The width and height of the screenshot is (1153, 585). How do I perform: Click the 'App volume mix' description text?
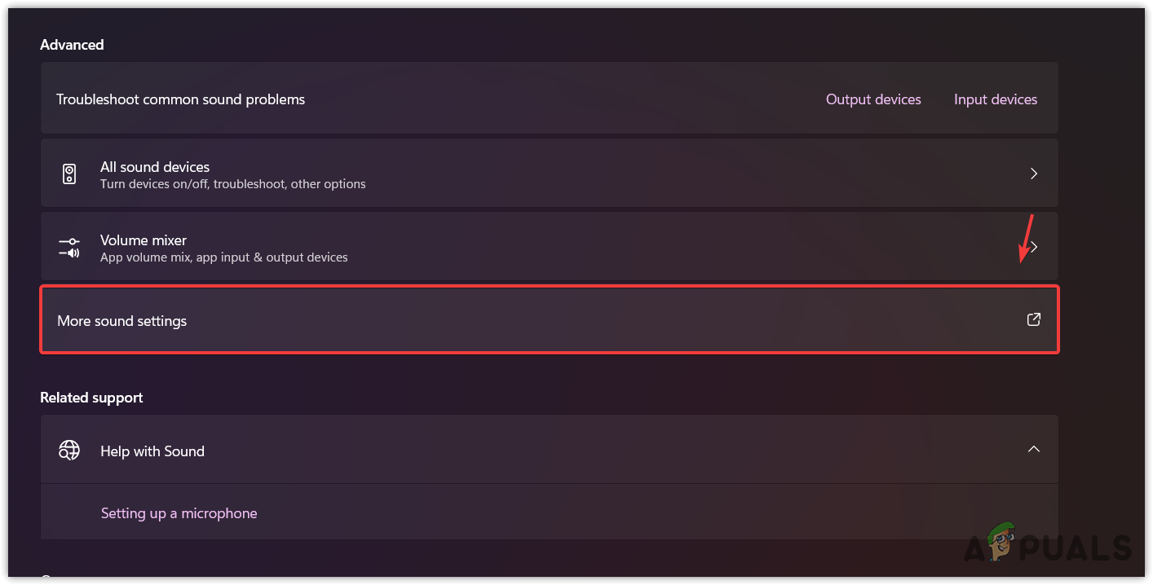pyautogui.click(x=223, y=257)
